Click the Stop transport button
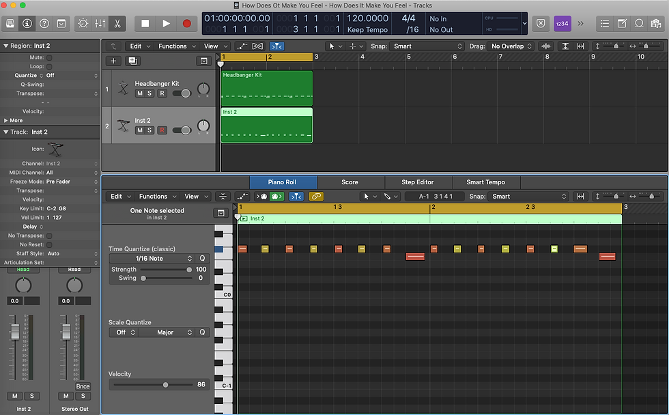This screenshot has height=415, width=669. pos(145,23)
